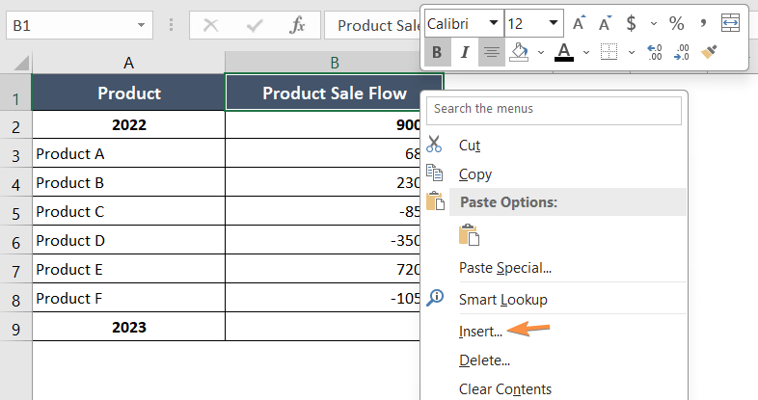
Task: Click the formula bar grip dots
Action: click(171, 25)
